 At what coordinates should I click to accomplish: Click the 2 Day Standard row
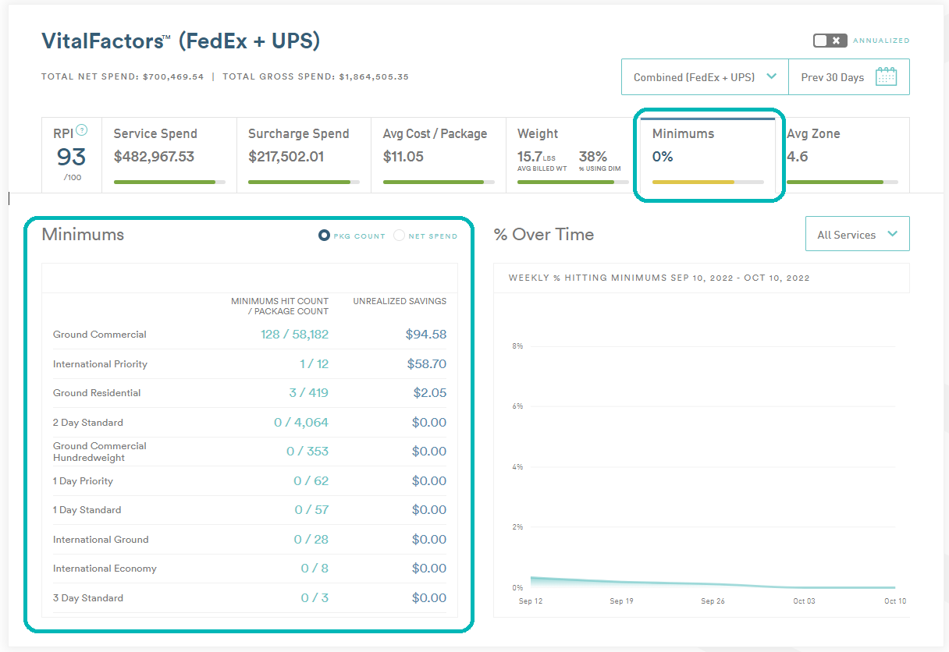[248, 423]
